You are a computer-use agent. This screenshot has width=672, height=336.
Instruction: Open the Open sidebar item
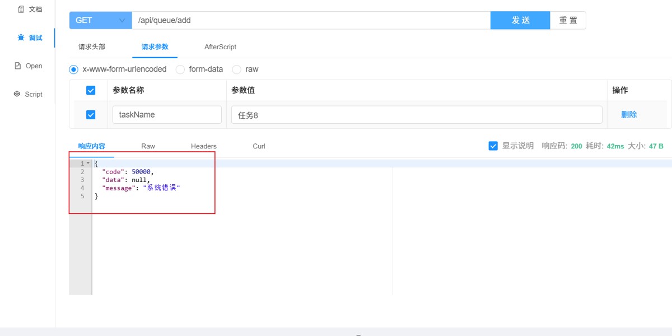point(28,66)
